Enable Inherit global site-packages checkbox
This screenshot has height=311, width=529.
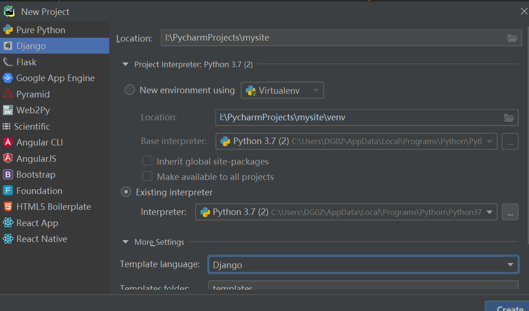(147, 161)
